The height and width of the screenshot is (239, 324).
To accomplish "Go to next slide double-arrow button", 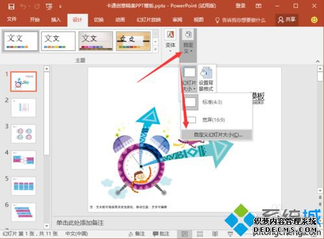I will (320, 204).
